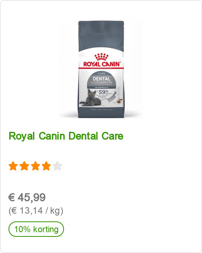Screen dimensions: 202x253
Task: Click the third orange rating star
Action: tap(35, 166)
